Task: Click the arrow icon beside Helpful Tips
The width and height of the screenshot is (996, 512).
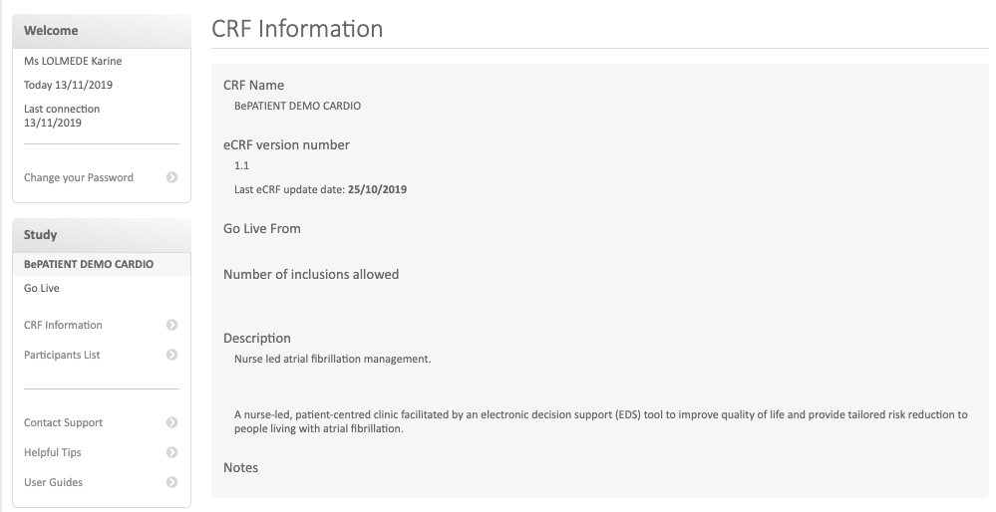Action: [x=171, y=452]
